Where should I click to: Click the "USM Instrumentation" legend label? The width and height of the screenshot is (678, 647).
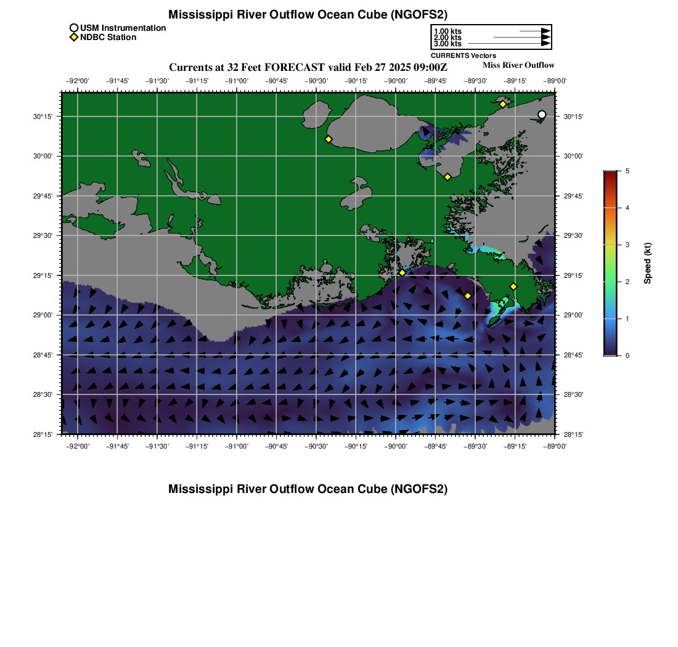coord(123,28)
